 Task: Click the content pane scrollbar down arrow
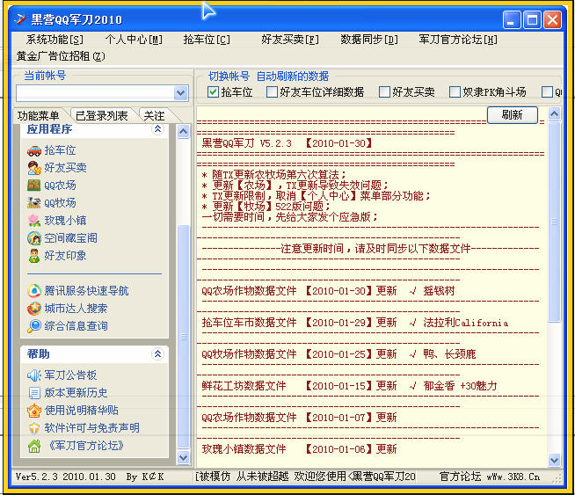pyautogui.click(x=555, y=460)
